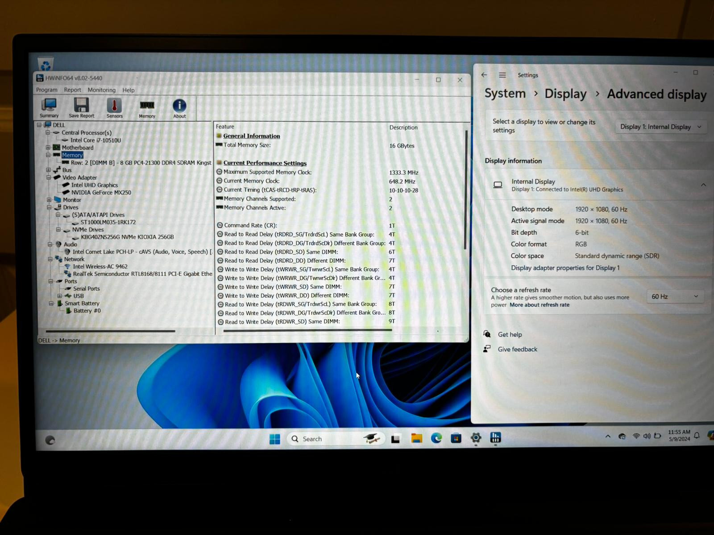Screen dimensions: 714x535
Task: Open the Windows Start button
Action: click(275, 439)
